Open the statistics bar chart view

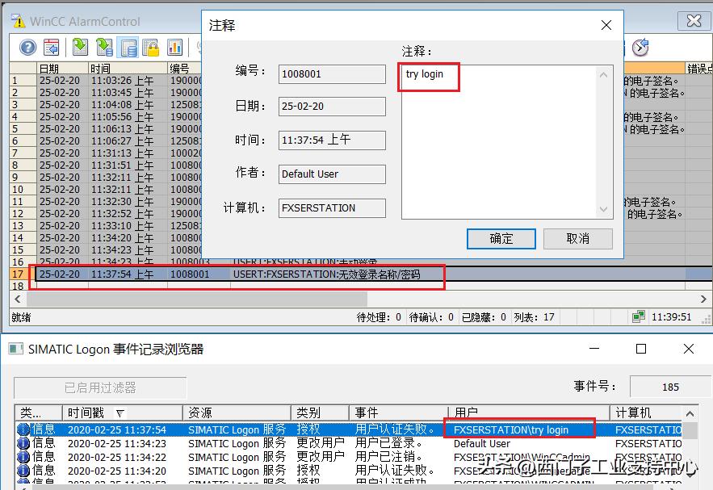coord(176,48)
